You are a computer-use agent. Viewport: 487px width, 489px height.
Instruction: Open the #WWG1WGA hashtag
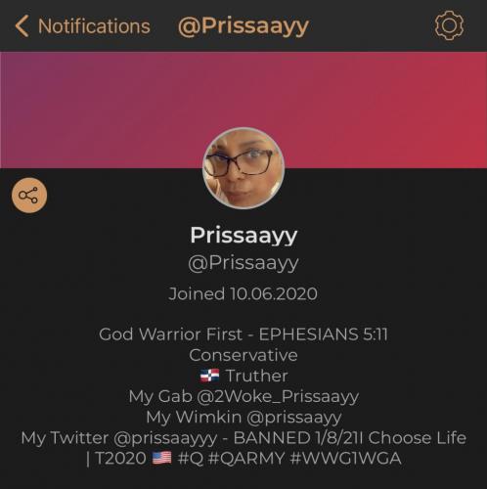(x=345, y=458)
